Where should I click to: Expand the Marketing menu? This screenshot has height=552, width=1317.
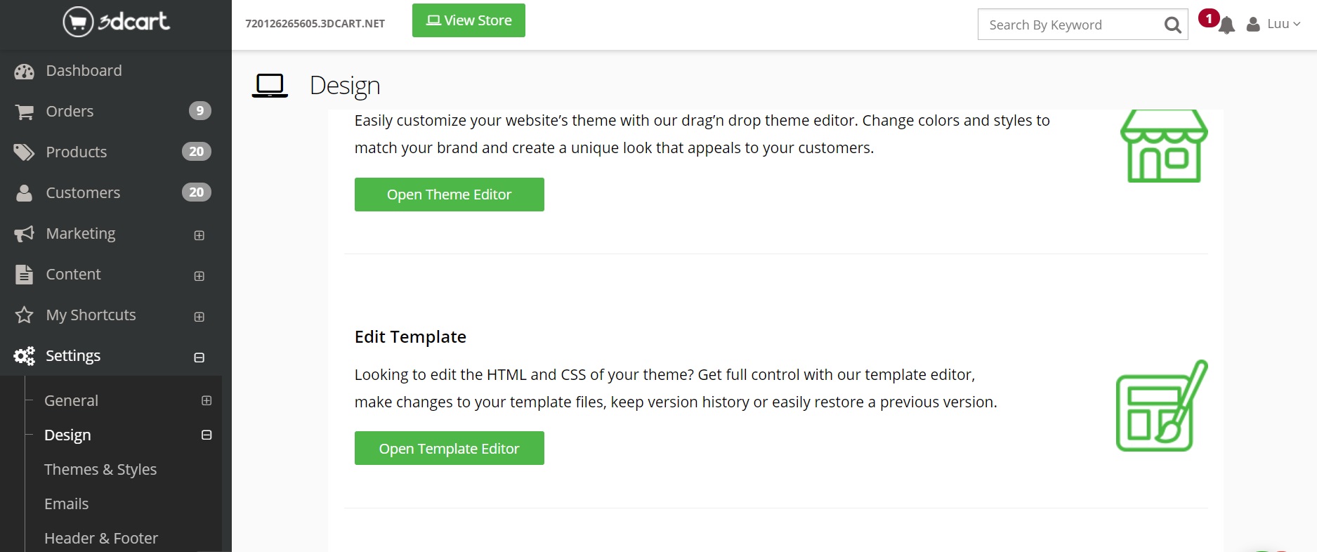pyautogui.click(x=199, y=235)
